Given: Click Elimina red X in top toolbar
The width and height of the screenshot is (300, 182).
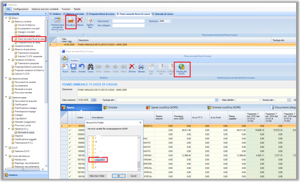Looking at the screenshot, I should 80,21.
